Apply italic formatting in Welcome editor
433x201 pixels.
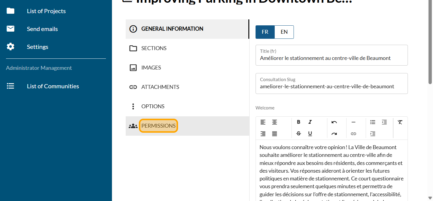(310, 122)
